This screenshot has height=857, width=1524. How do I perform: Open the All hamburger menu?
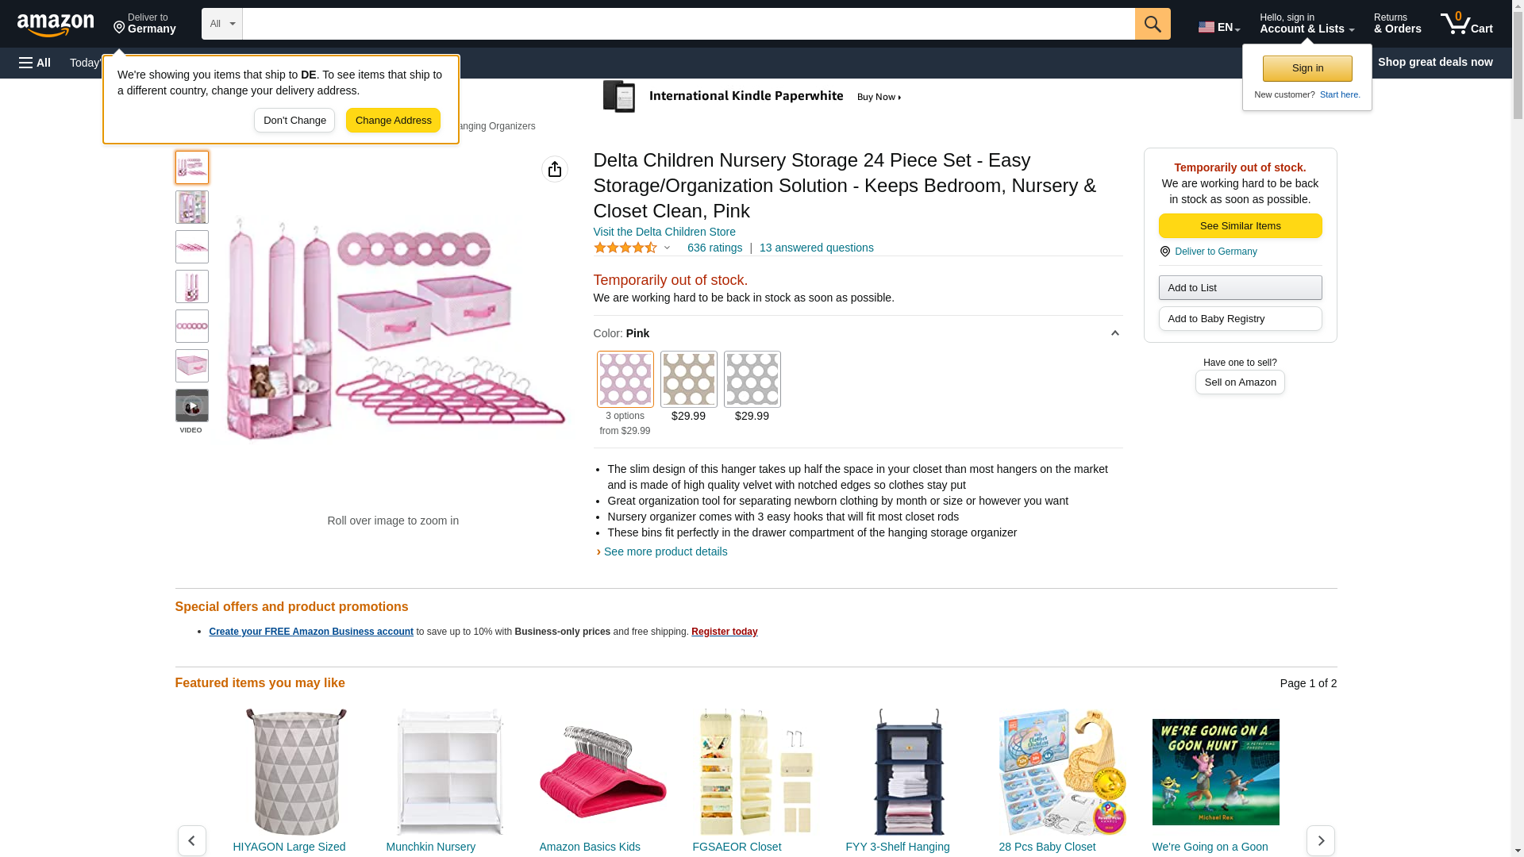click(35, 63)
